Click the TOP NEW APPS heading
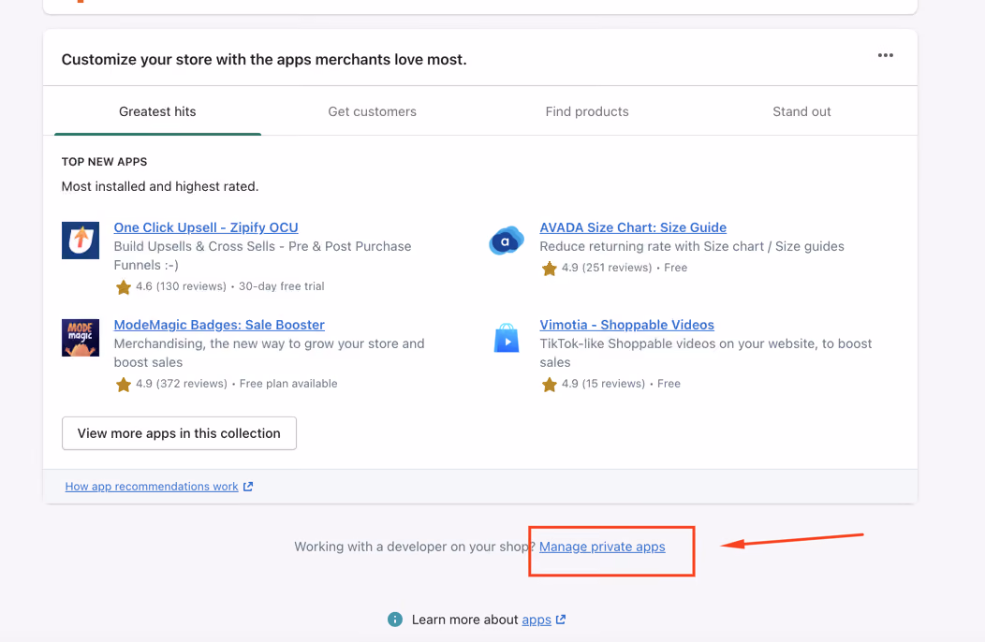The height and width of the screenshot is (642, 985). (x=104, y=162)
